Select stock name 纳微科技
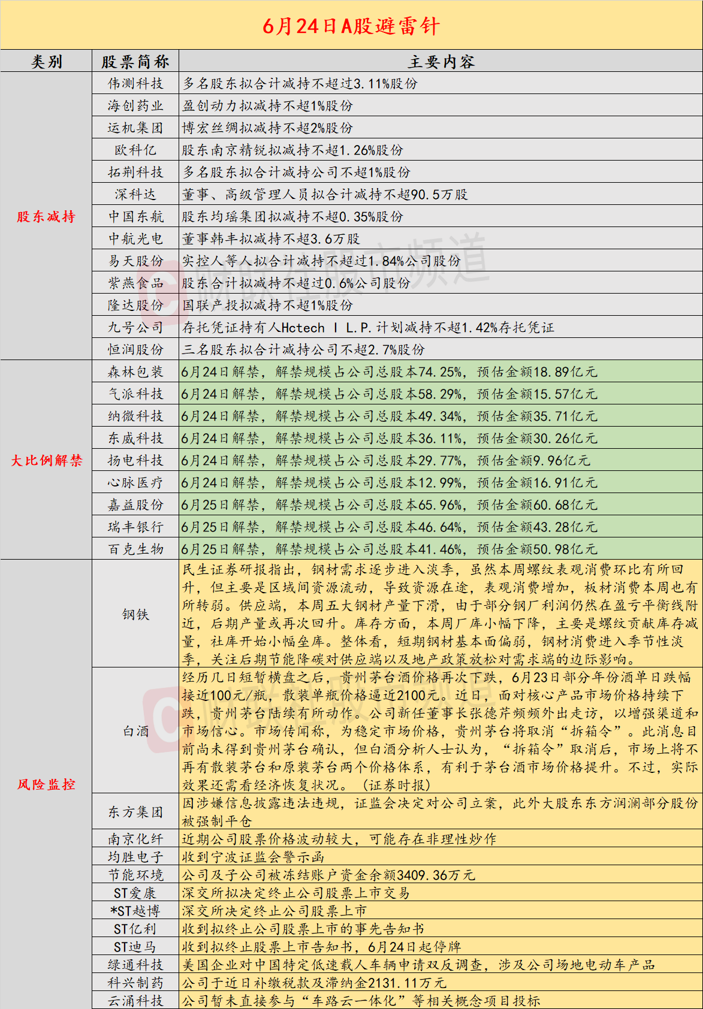This screenshot has width=703, height=1009. 135,416
